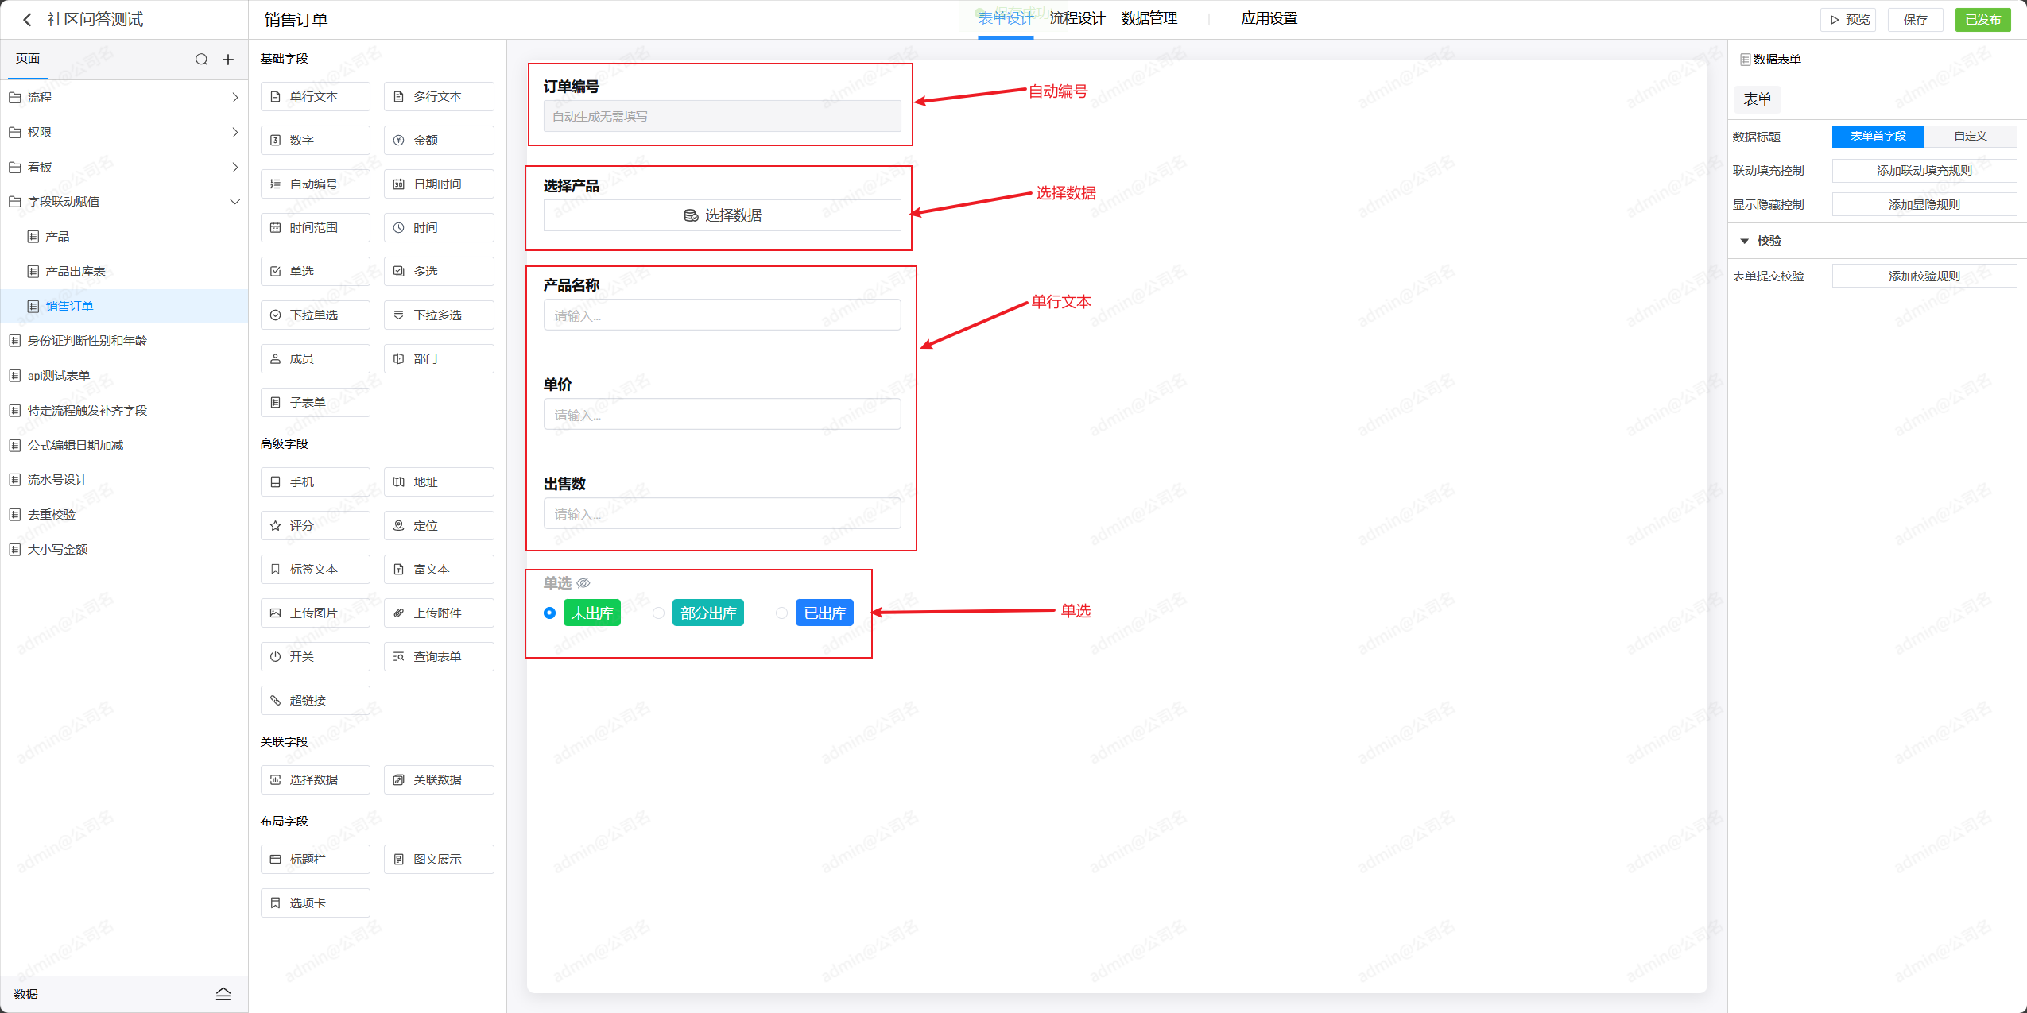Image resolution: width=2027 pixels, height=1013 pixels.
Task: Click the 评分 star field icon
Action: (x=275, y=526)
